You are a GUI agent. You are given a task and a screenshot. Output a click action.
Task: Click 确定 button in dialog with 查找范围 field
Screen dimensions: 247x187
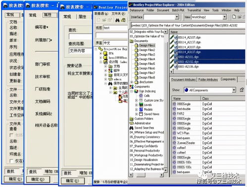(x=73, y=181)
